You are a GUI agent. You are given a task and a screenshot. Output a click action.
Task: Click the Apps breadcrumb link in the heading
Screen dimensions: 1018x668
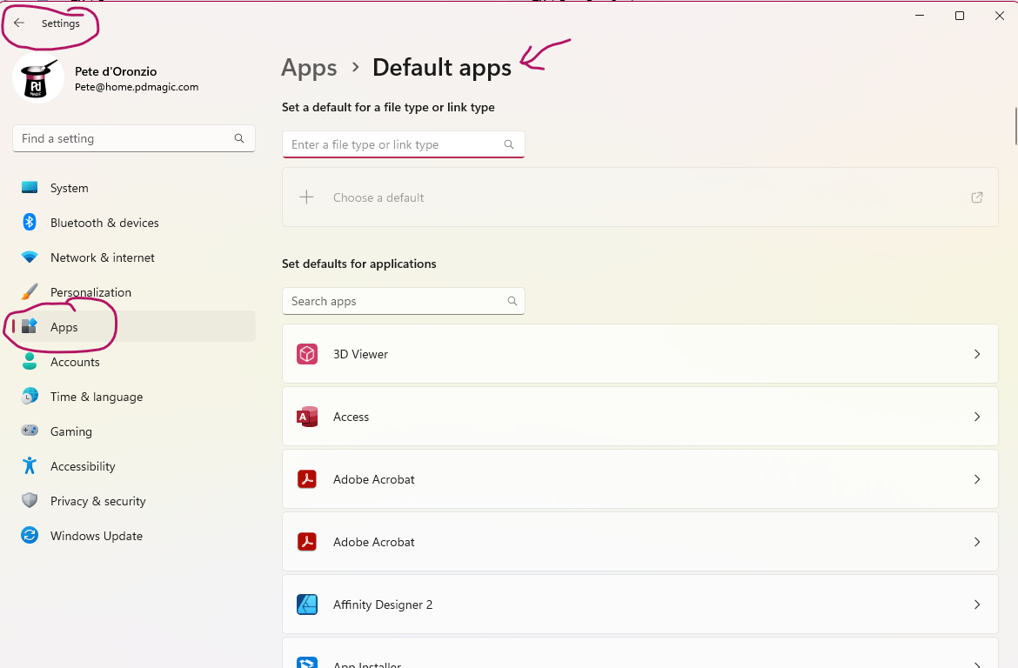(309, 68)
